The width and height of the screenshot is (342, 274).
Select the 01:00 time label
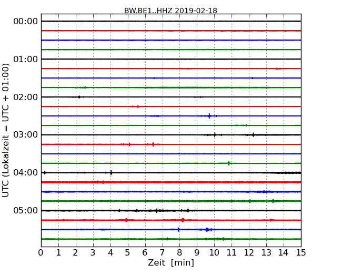[26, 59]
